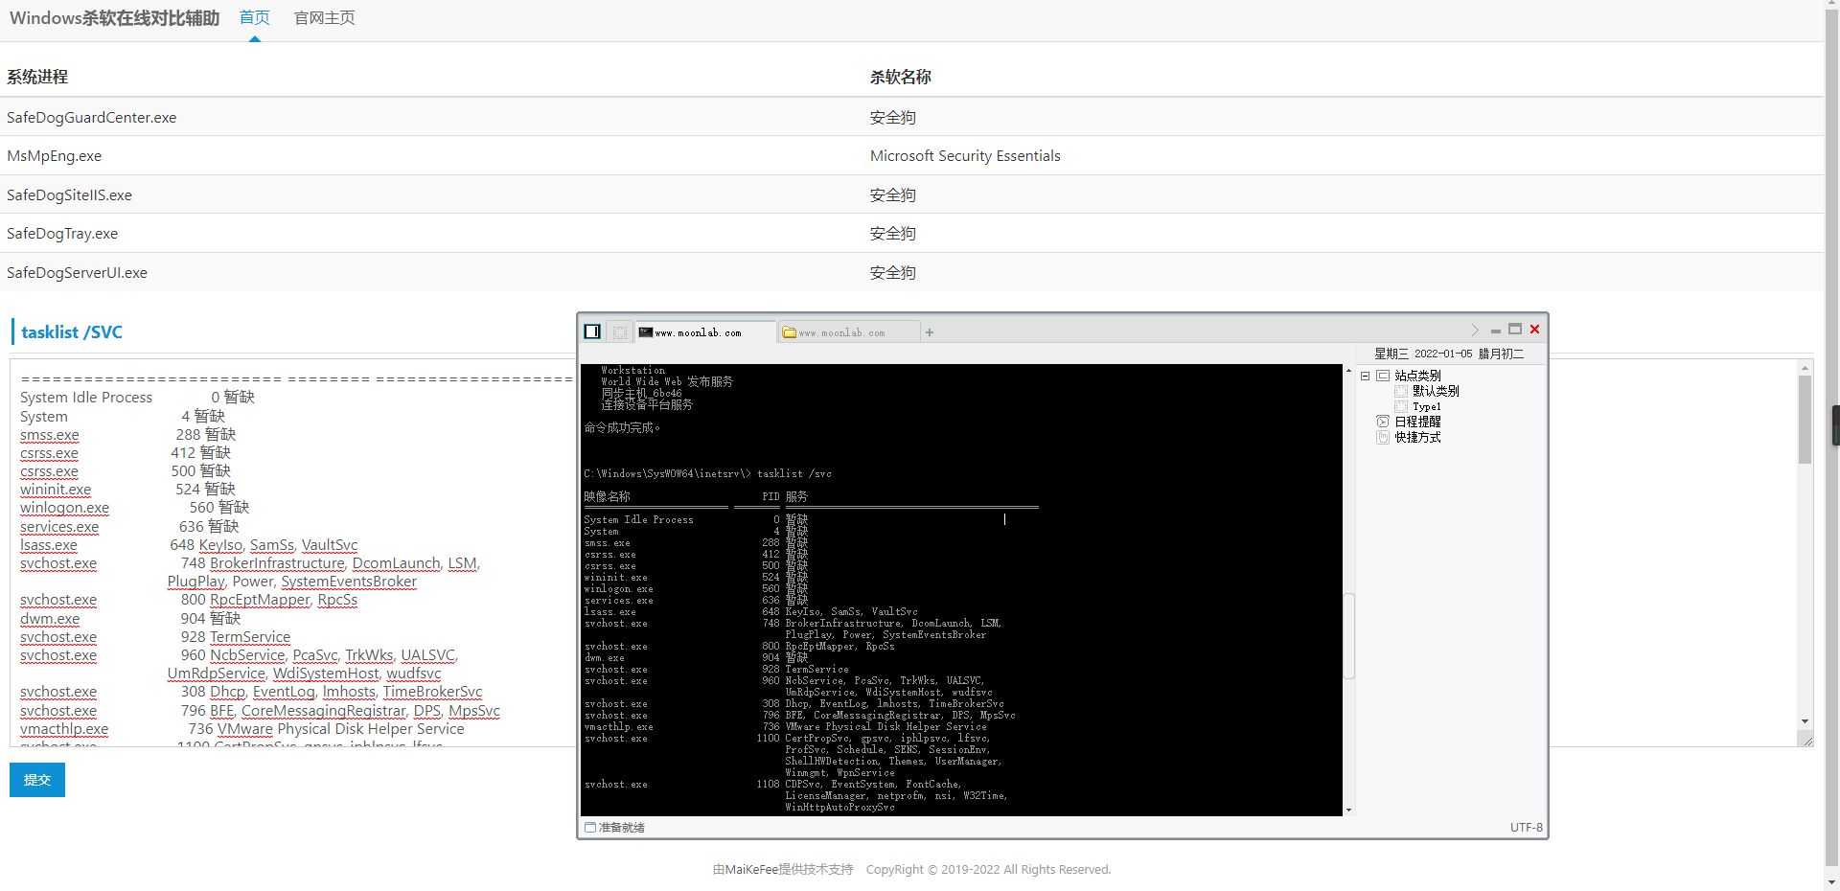Click 安全狗 in the SafeDogGuardCenter.exe row
1840x891 pixels.
pyautogui.click(x=893, y=117)
